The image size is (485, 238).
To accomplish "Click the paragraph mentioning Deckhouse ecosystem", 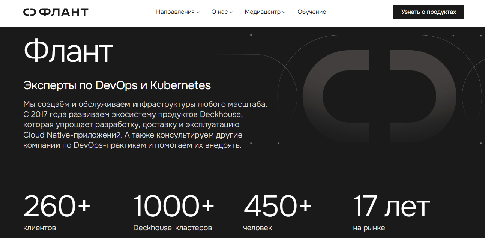I will click(145, 124).
